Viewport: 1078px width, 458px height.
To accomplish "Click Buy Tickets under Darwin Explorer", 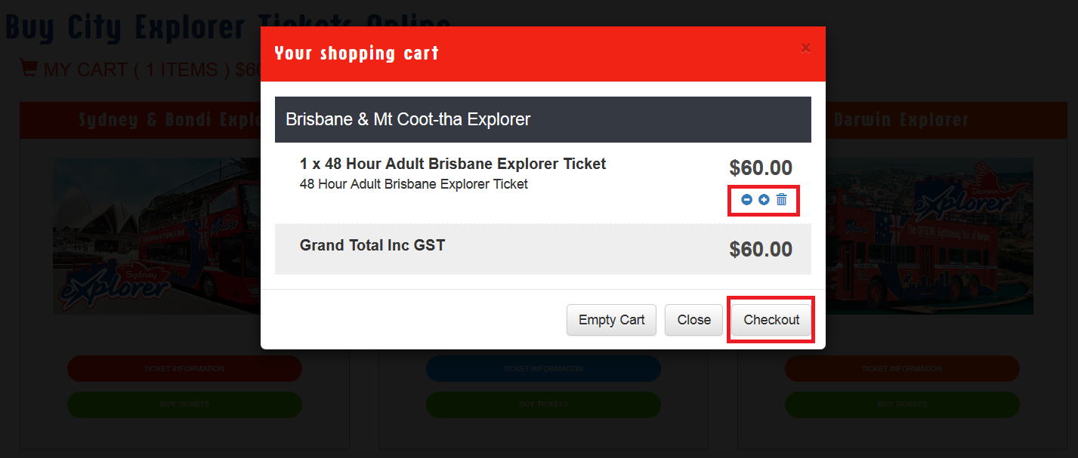I will click(902, 404).
